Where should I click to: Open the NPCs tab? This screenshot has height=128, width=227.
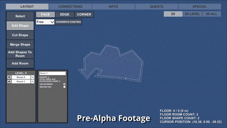click(x=113, y=6)
